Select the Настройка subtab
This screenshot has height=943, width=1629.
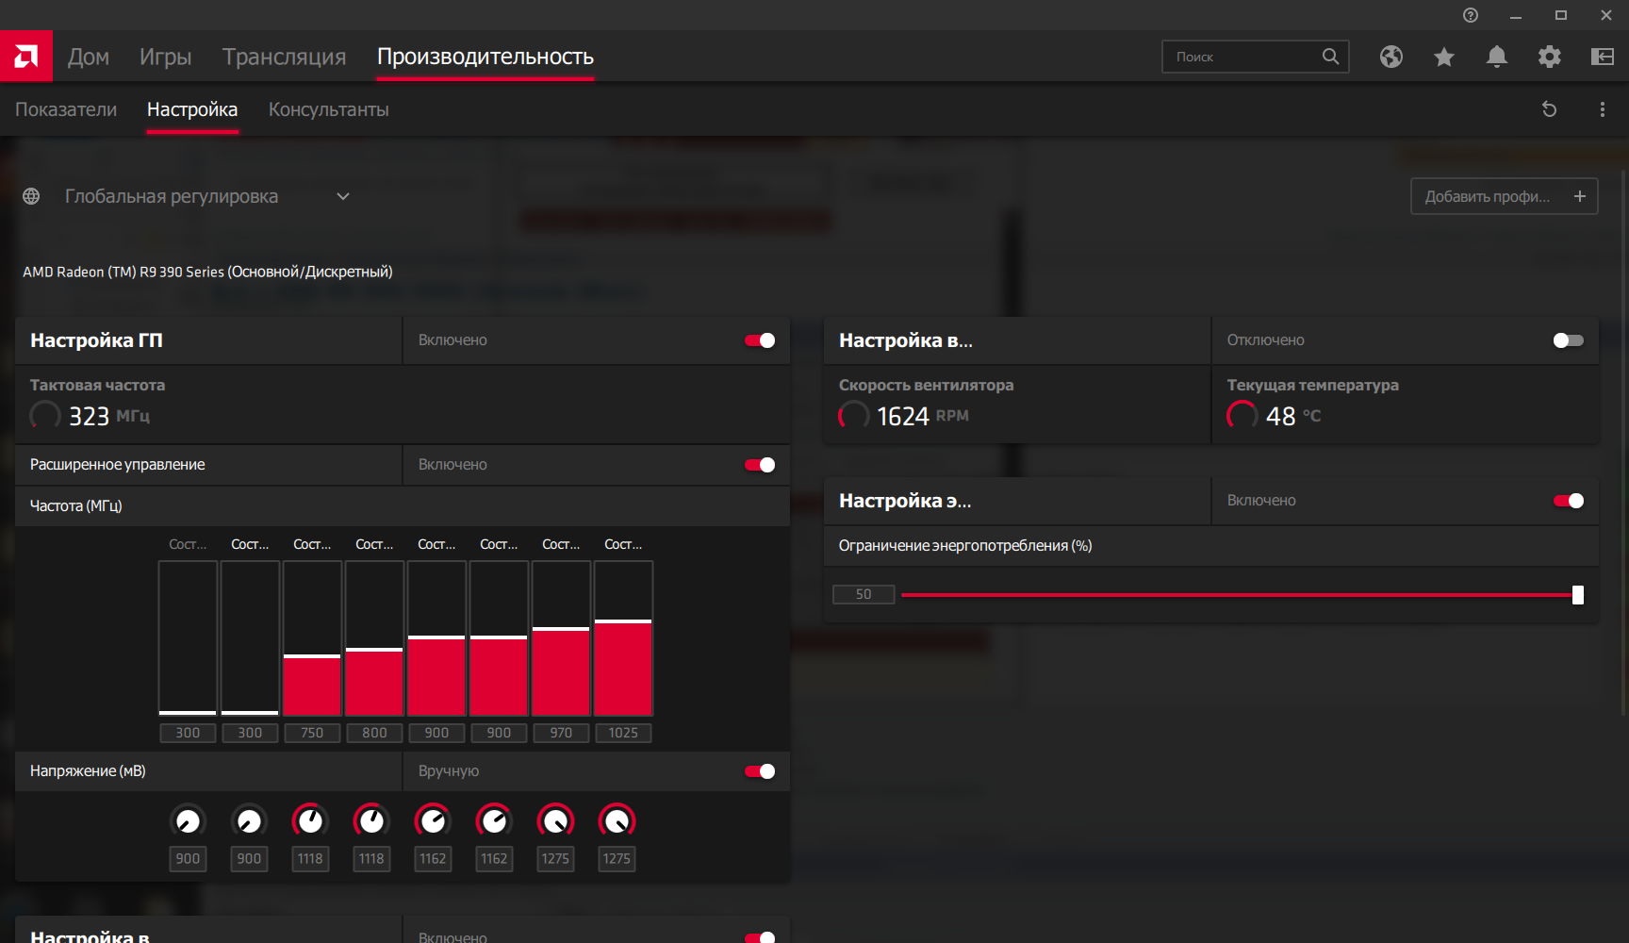click(192, 109)
